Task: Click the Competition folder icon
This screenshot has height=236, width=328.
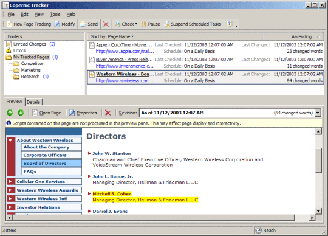Action: point(16,63)
